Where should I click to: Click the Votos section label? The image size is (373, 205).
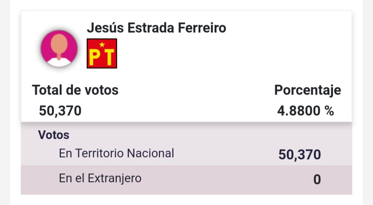pos(54,135)
